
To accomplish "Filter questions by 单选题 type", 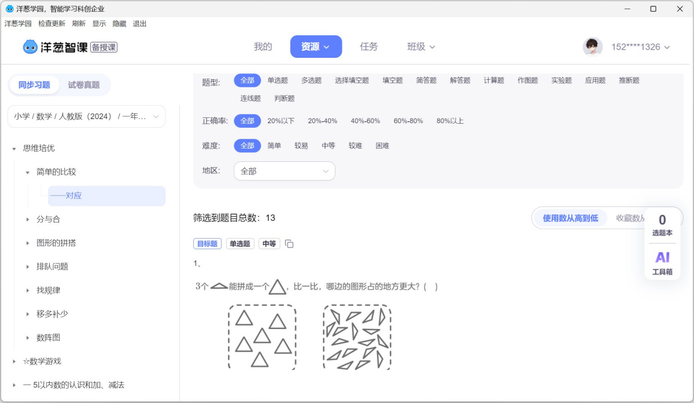I will (277, 80).
